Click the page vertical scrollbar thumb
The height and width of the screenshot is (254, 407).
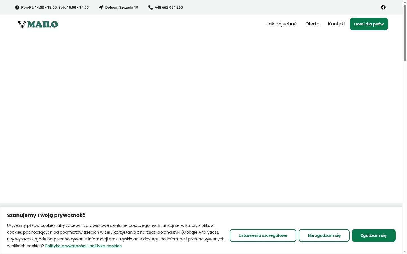pos(405,33)
